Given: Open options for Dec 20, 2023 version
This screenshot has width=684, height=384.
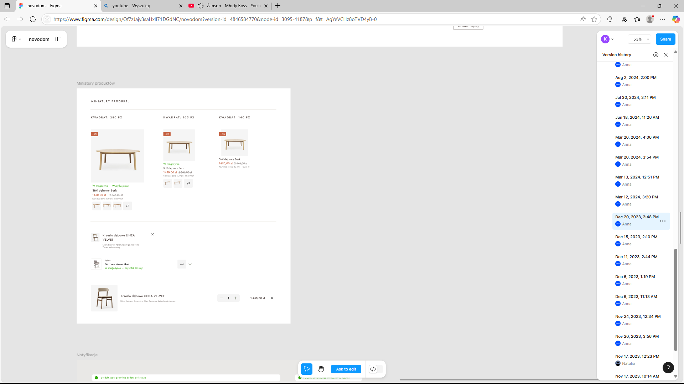Looking at the screenshot, I should (x=663, y=221).
